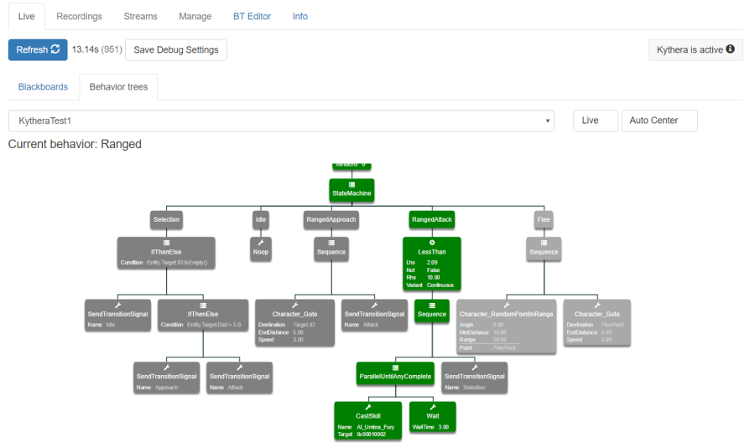Viewport: 755px width, 447px height.
Task: Click the wrench icon on the Noop node
Action: [261, 243]
